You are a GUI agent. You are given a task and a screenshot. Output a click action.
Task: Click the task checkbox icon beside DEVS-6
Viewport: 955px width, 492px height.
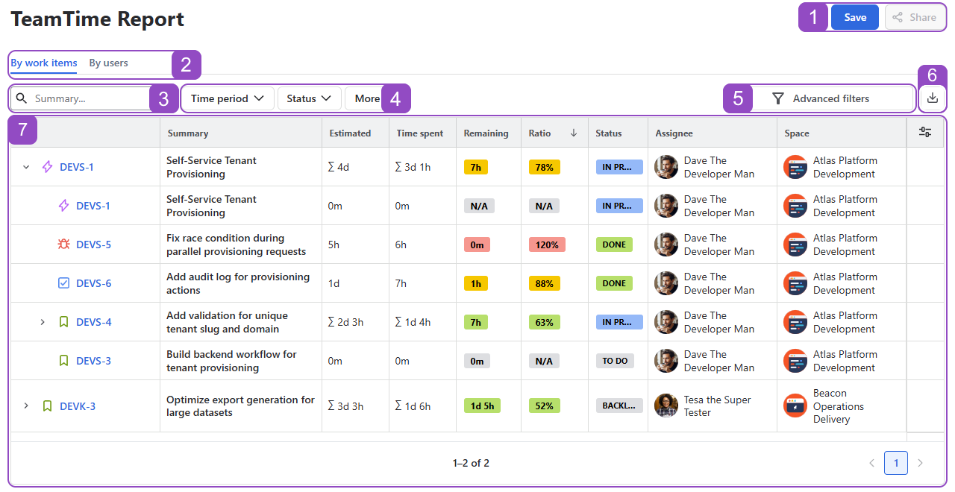(x=63, y=283)
